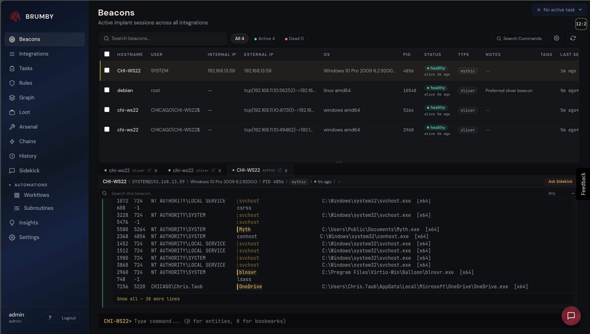Open the Any filter dropdown
Image resolution: width=590 pixels, height=334 pixels.
coord(561,193)
